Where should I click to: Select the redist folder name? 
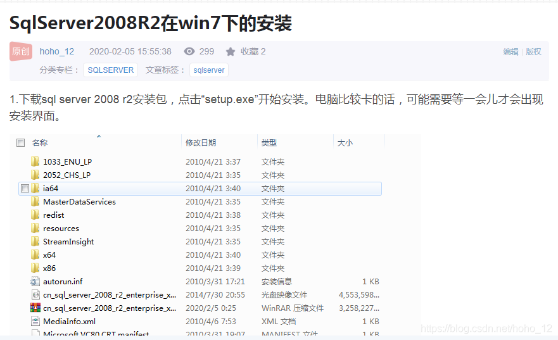(54, 215)
